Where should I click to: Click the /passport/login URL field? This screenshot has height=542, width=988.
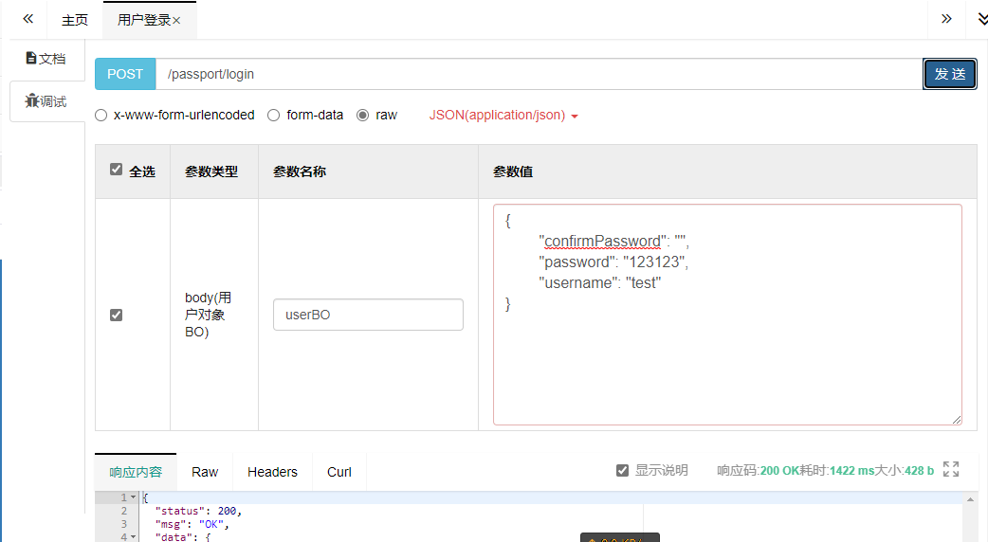(x=539, y=74)
